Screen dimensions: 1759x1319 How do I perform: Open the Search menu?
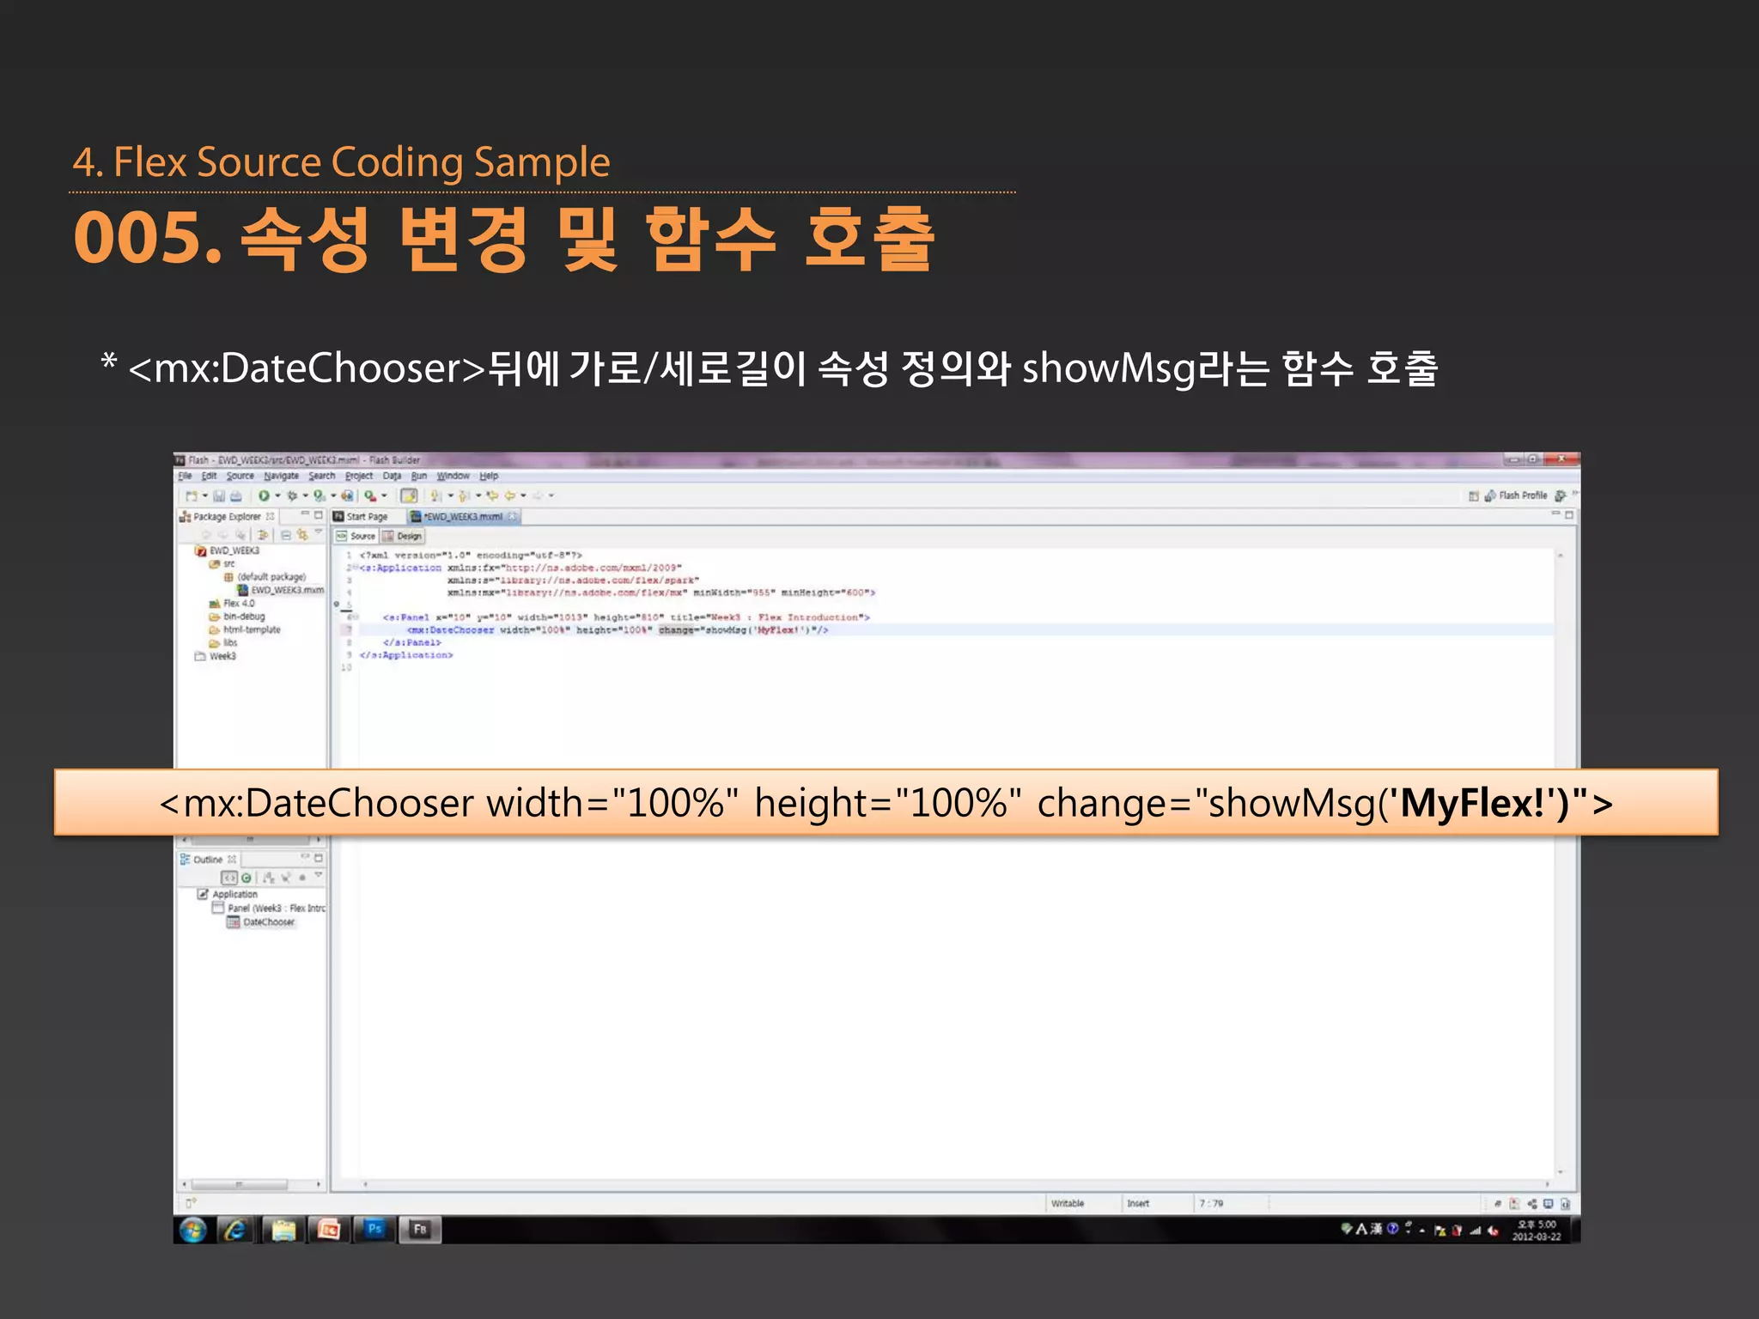pyautogui.click(x=321, y=476)
